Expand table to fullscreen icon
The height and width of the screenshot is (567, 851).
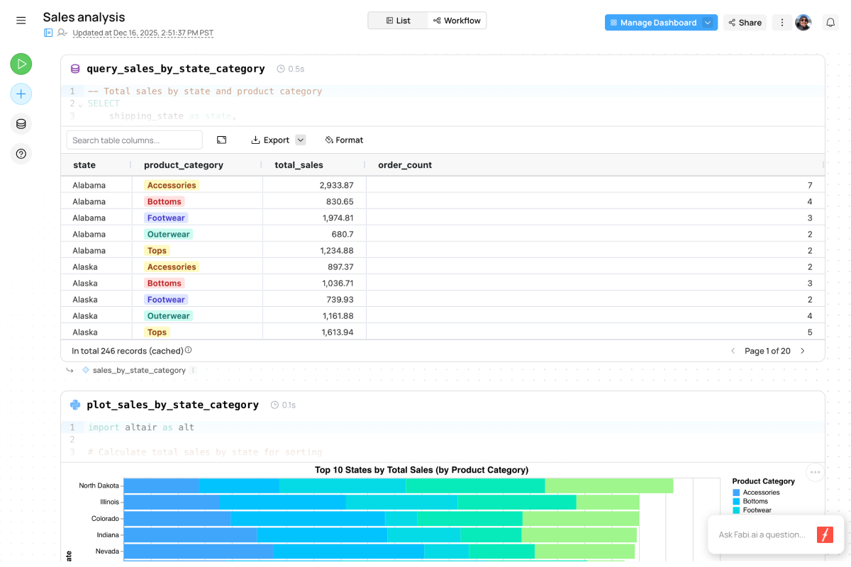(x=221, y=140)
